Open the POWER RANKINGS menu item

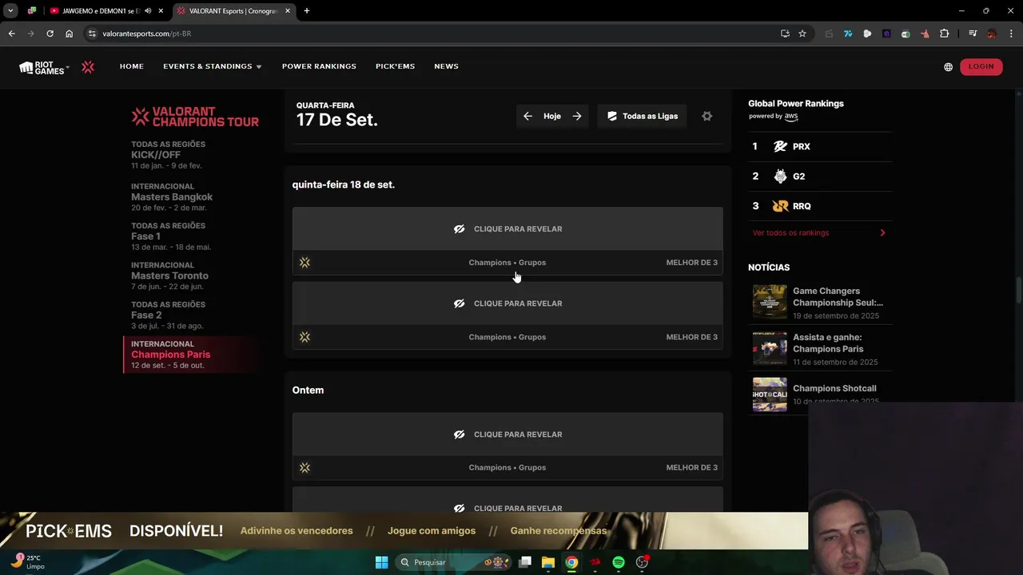tap(319, 66)
